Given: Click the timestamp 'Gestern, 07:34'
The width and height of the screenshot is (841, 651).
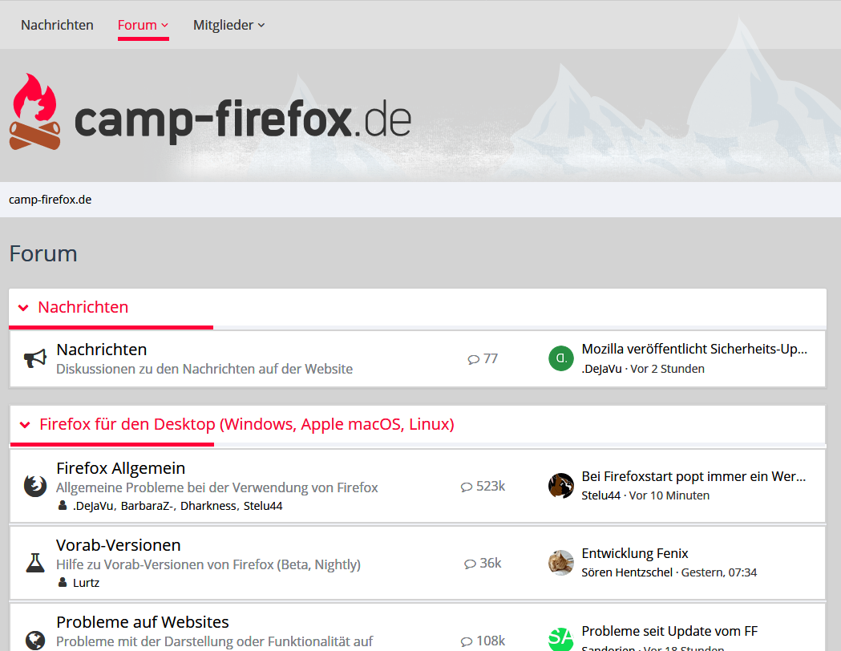Looking at the screenshot, I should (x=719, y=572).
